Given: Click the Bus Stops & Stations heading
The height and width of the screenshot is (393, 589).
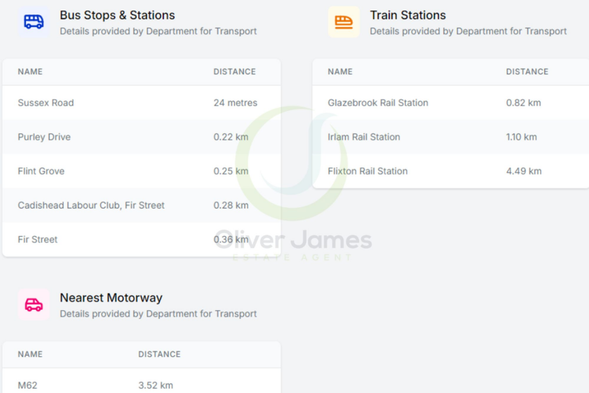Looking at the screenshot, I should click(117, 16).
